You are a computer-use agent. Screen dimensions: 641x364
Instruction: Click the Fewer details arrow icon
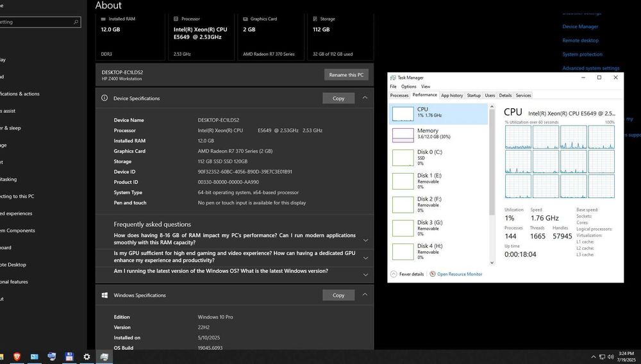[394, 274]
